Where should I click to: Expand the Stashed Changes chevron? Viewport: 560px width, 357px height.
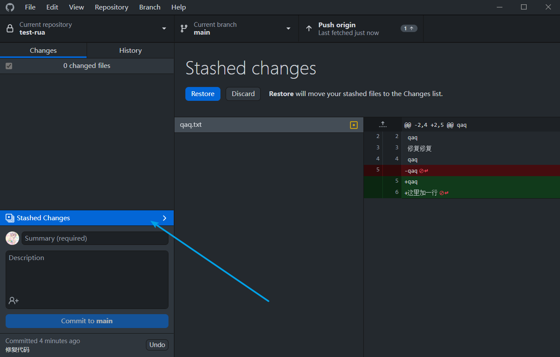tap(164, 218)
